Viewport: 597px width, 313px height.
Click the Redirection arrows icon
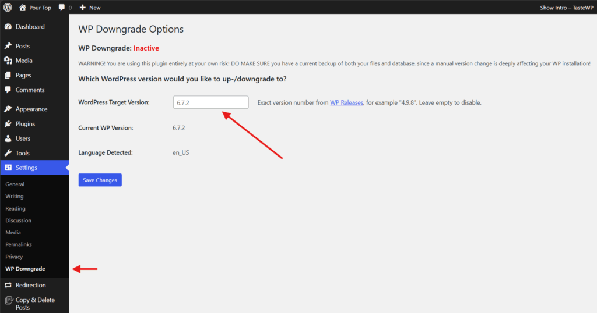coord(8,285)
